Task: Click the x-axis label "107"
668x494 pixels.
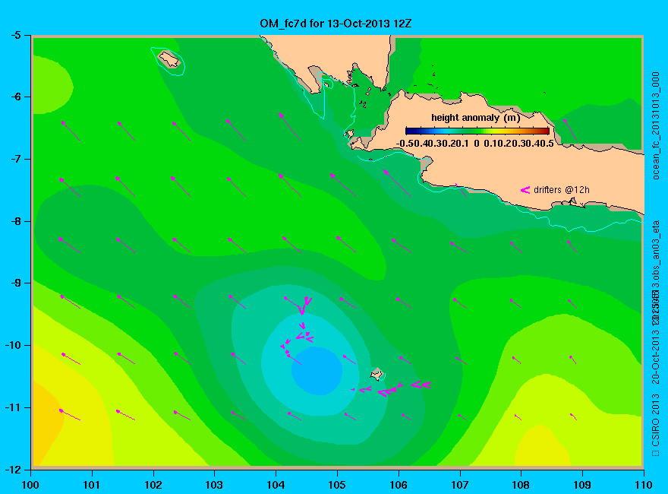Action: coord(460,485)
